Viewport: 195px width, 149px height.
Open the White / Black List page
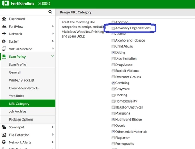[x=22, y=80]
